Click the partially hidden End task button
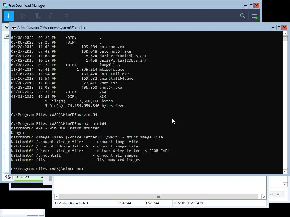This screenshot has height=217, width=290. tap(277, 194)
